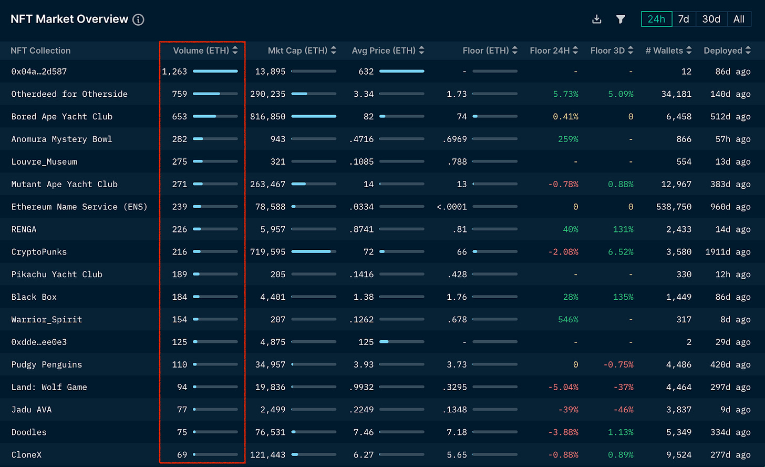Click the 290,235 market cap value
This screenshot has height=467, width=765.
tap(268, 94)
